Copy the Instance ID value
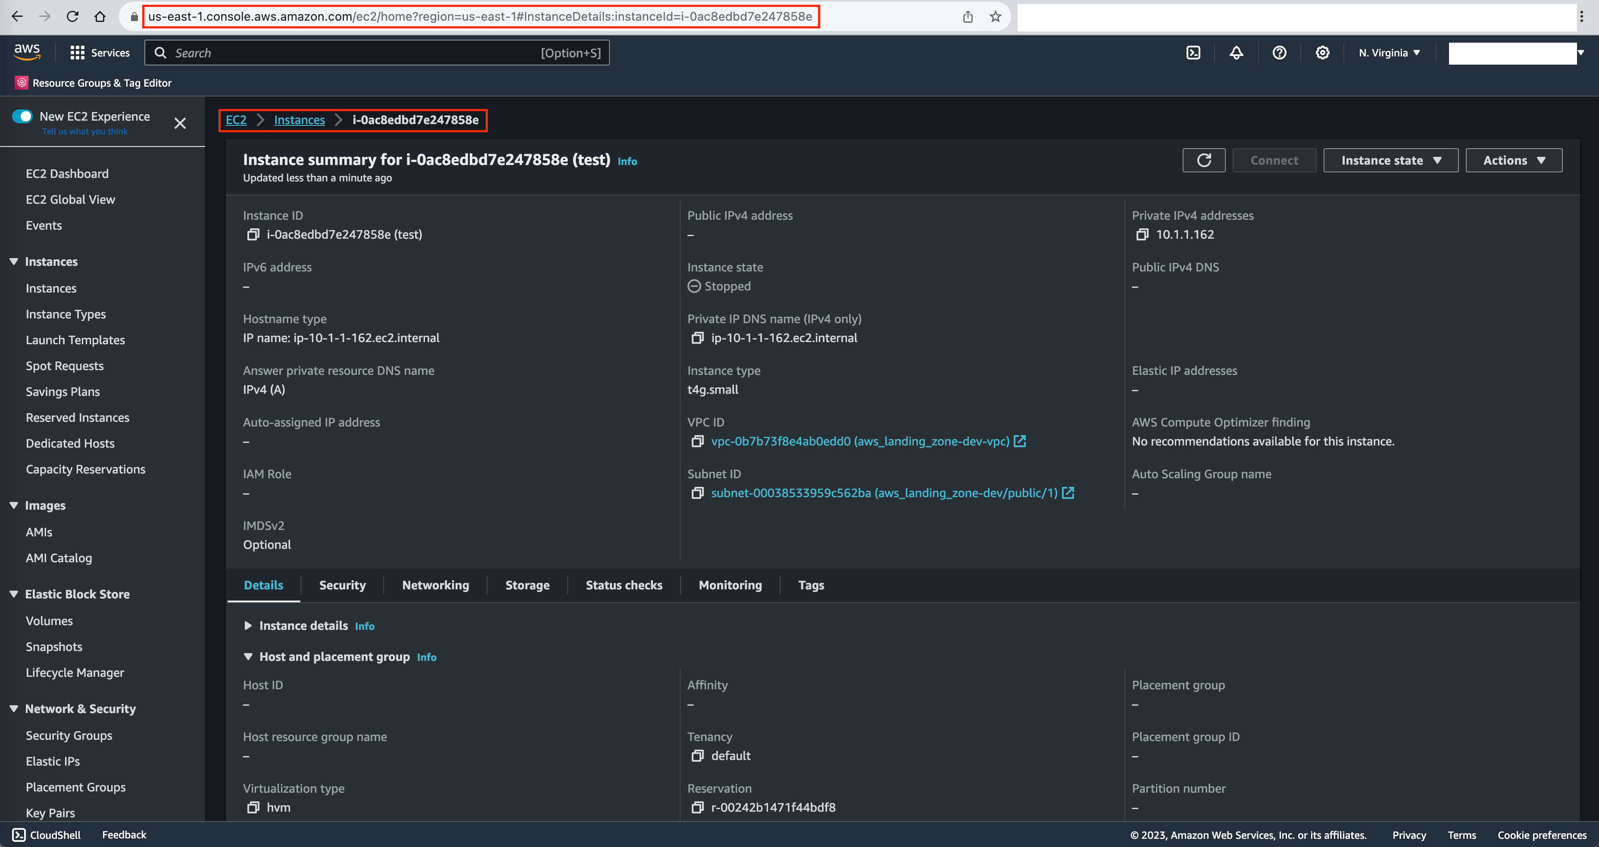1599x847 pixels. pos(253,234)
